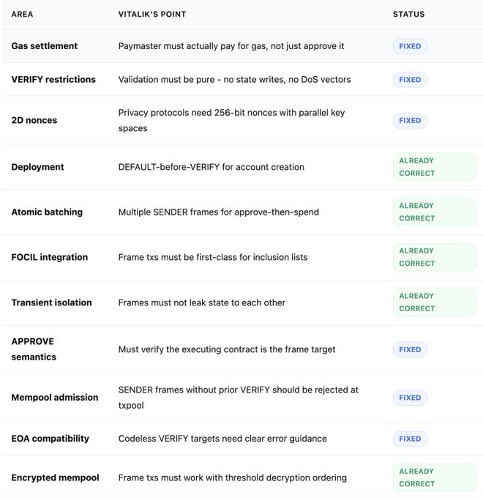Click ALREADY CORRECT badge in Deployment row
Screen dimensions: 483x498
[434, 167]
